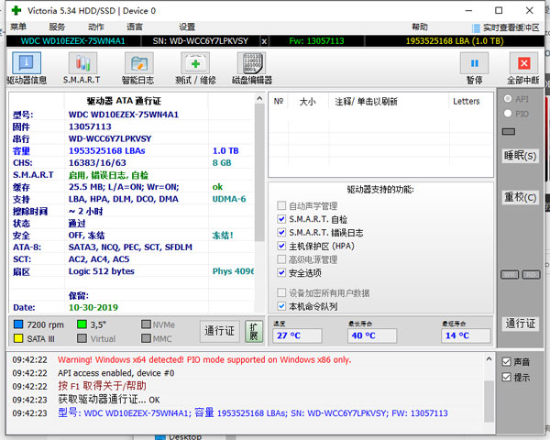Toggle the 主机保护区 (HPA) checkbox
This screenshot has height=440, width=550.
point(281,246)
